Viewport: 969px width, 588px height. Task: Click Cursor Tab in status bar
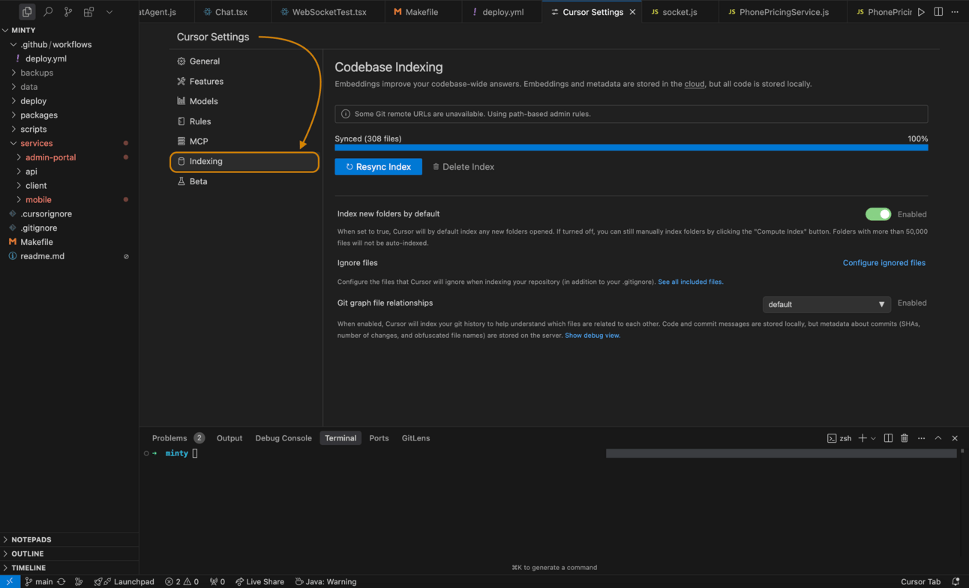coord(920,581)
